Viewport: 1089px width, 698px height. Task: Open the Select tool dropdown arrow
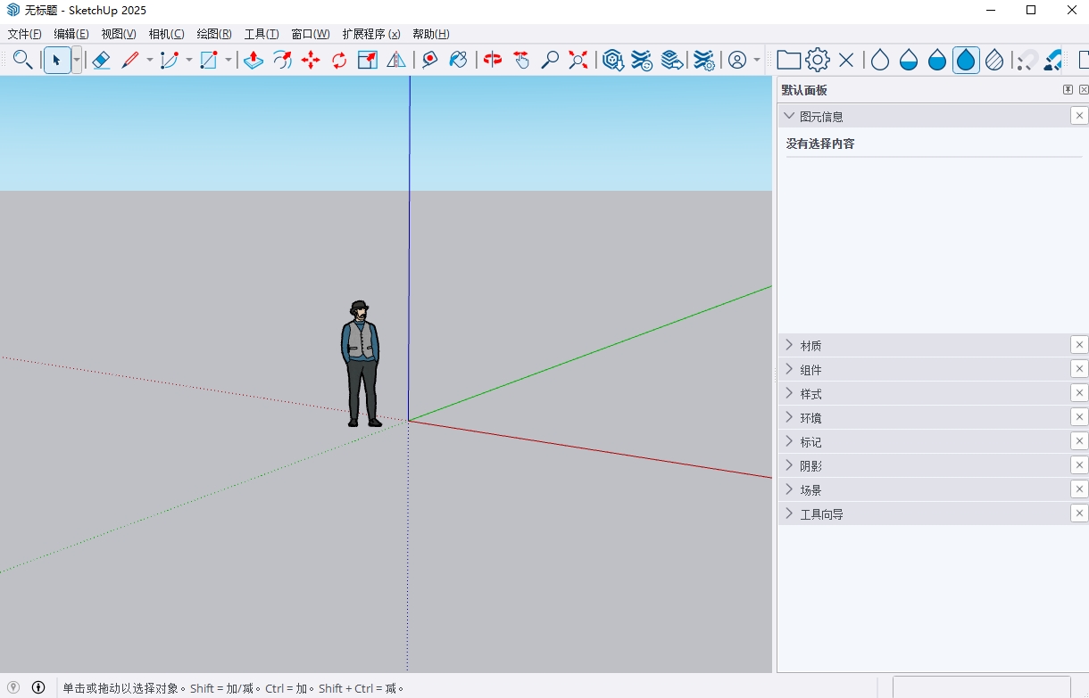pyautogui.click(x=77, y=60)
